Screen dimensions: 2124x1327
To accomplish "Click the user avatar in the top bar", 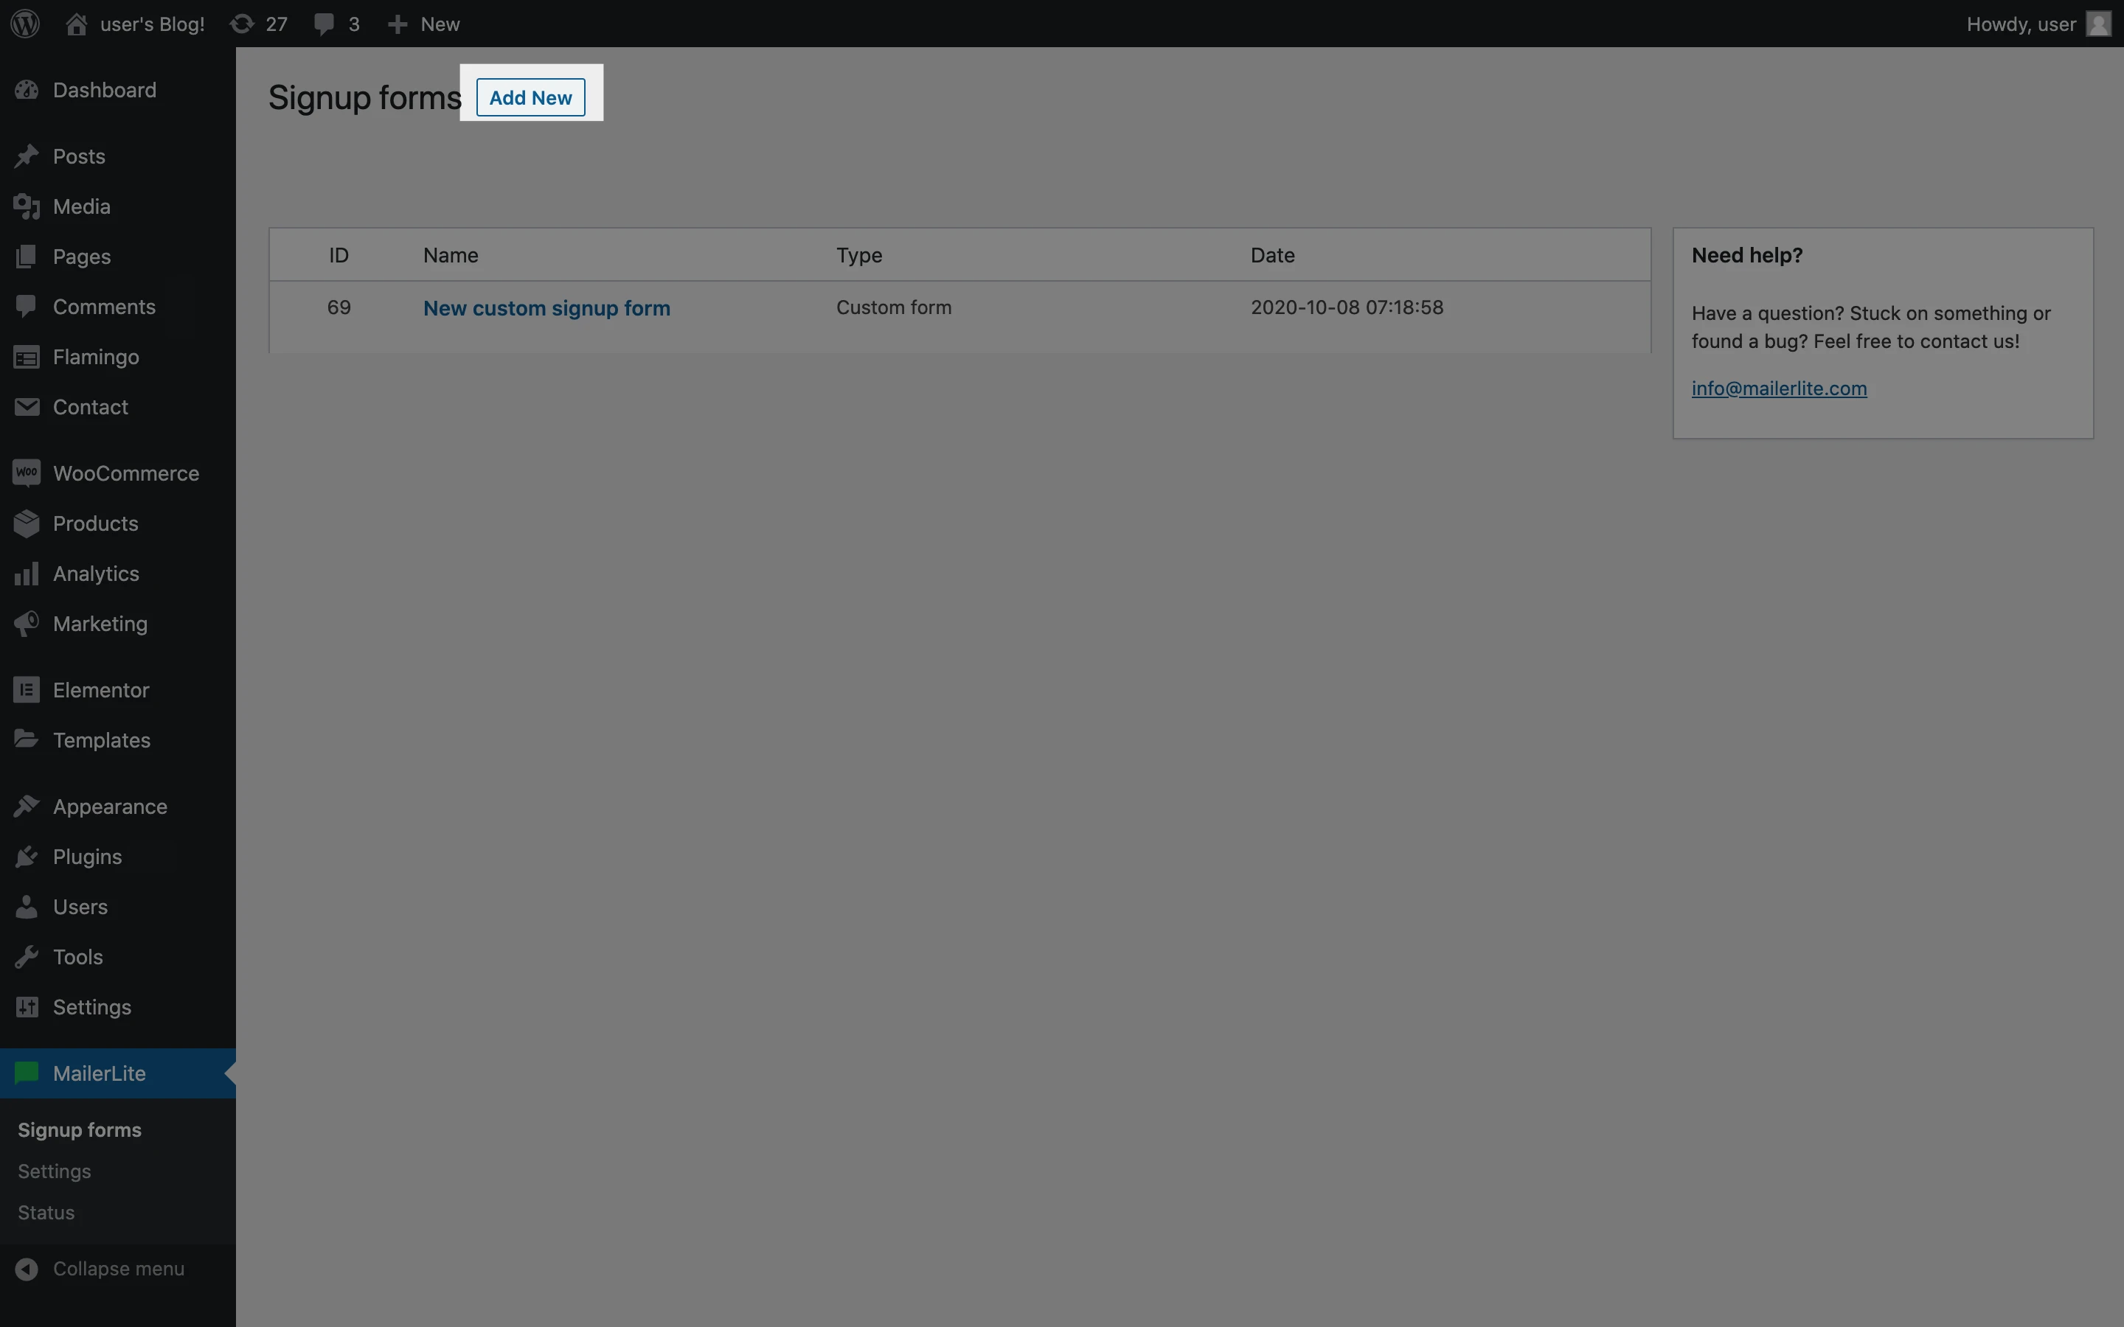I will [2098, 24].
